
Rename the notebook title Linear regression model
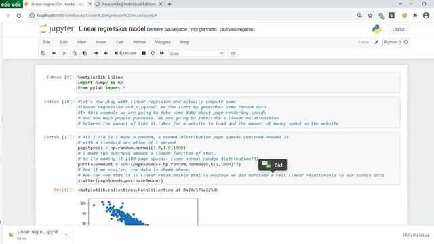click(x=112, y=28)
